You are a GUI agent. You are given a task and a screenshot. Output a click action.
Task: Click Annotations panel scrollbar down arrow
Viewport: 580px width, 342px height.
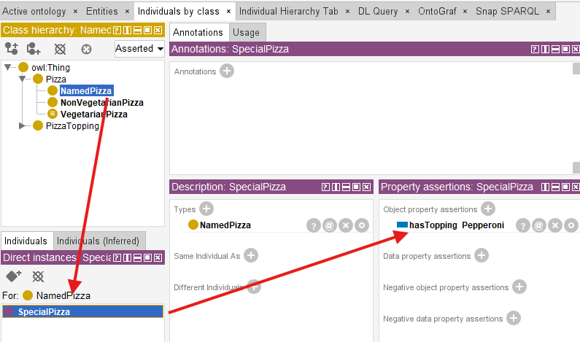[576, 168]
